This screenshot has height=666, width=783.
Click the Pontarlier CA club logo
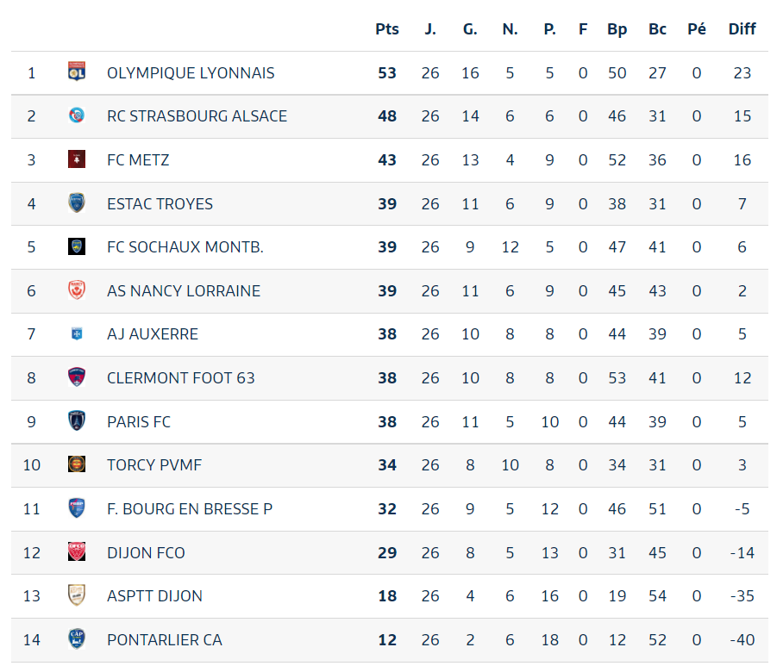tap(77, 639)
